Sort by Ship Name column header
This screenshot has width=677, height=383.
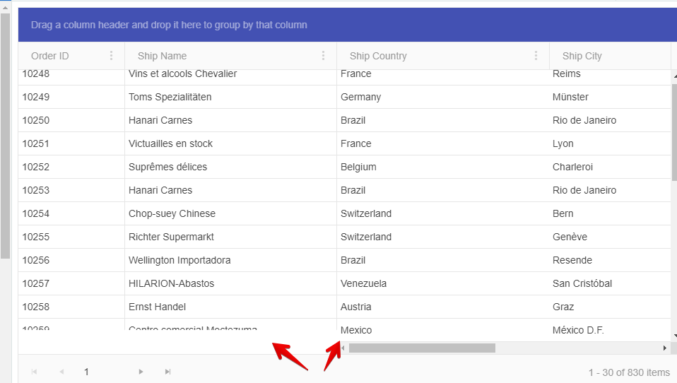163,56
